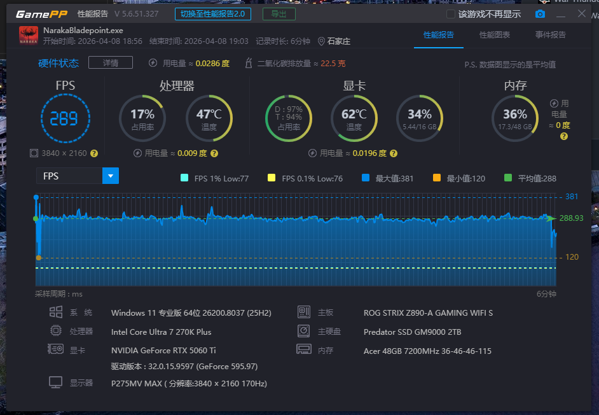Open the FPS metric dropdown

pos(111,176)
